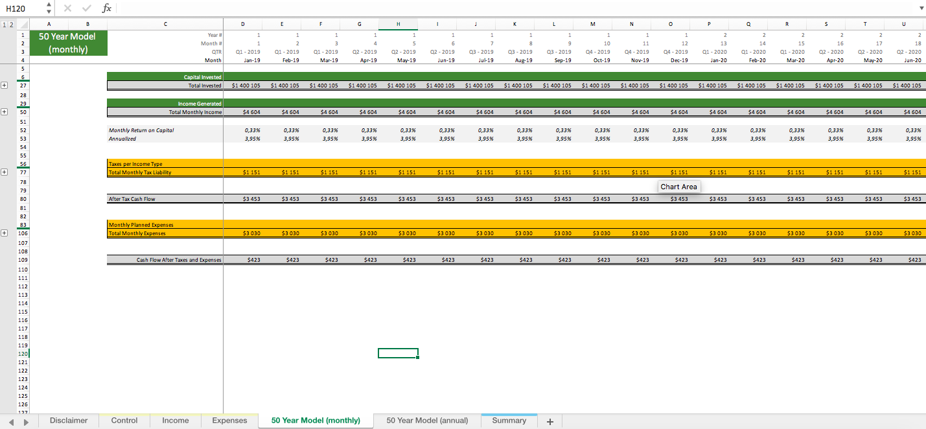Click the confirm checkmark in formula bar

(86, 8)
